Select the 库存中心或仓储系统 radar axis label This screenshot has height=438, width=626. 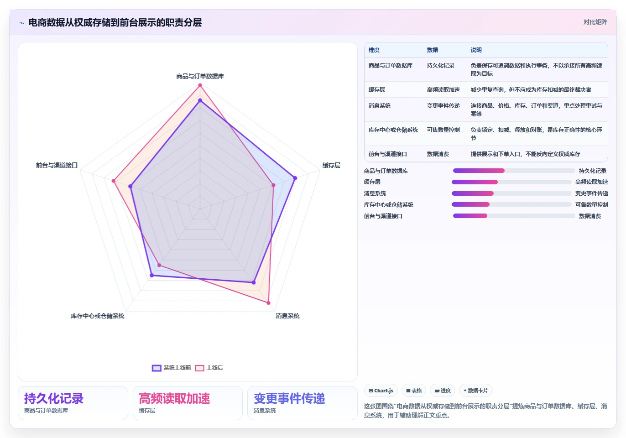click(x=98, y=316)
